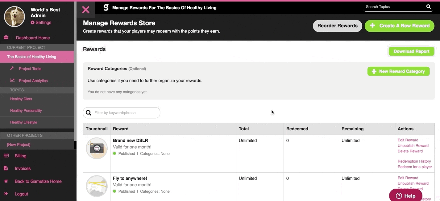The width and height of the screenshot is (440, 201).
Task: Click Edit Reward for Fly to anywhere!
Action: click(408, 178)
